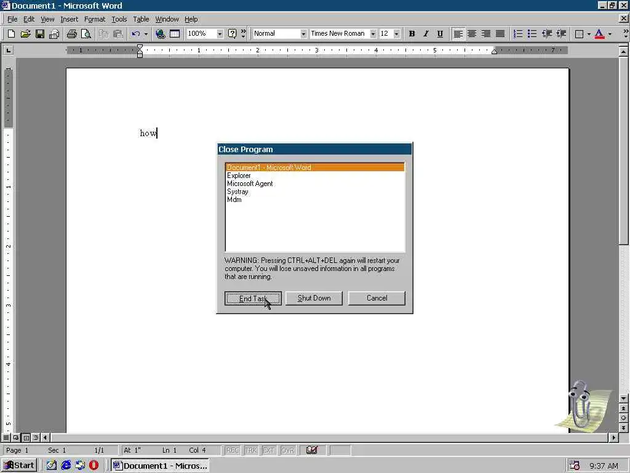
Task: Launch Internet Explorer from Quick Launch
Action: [66, 466]
